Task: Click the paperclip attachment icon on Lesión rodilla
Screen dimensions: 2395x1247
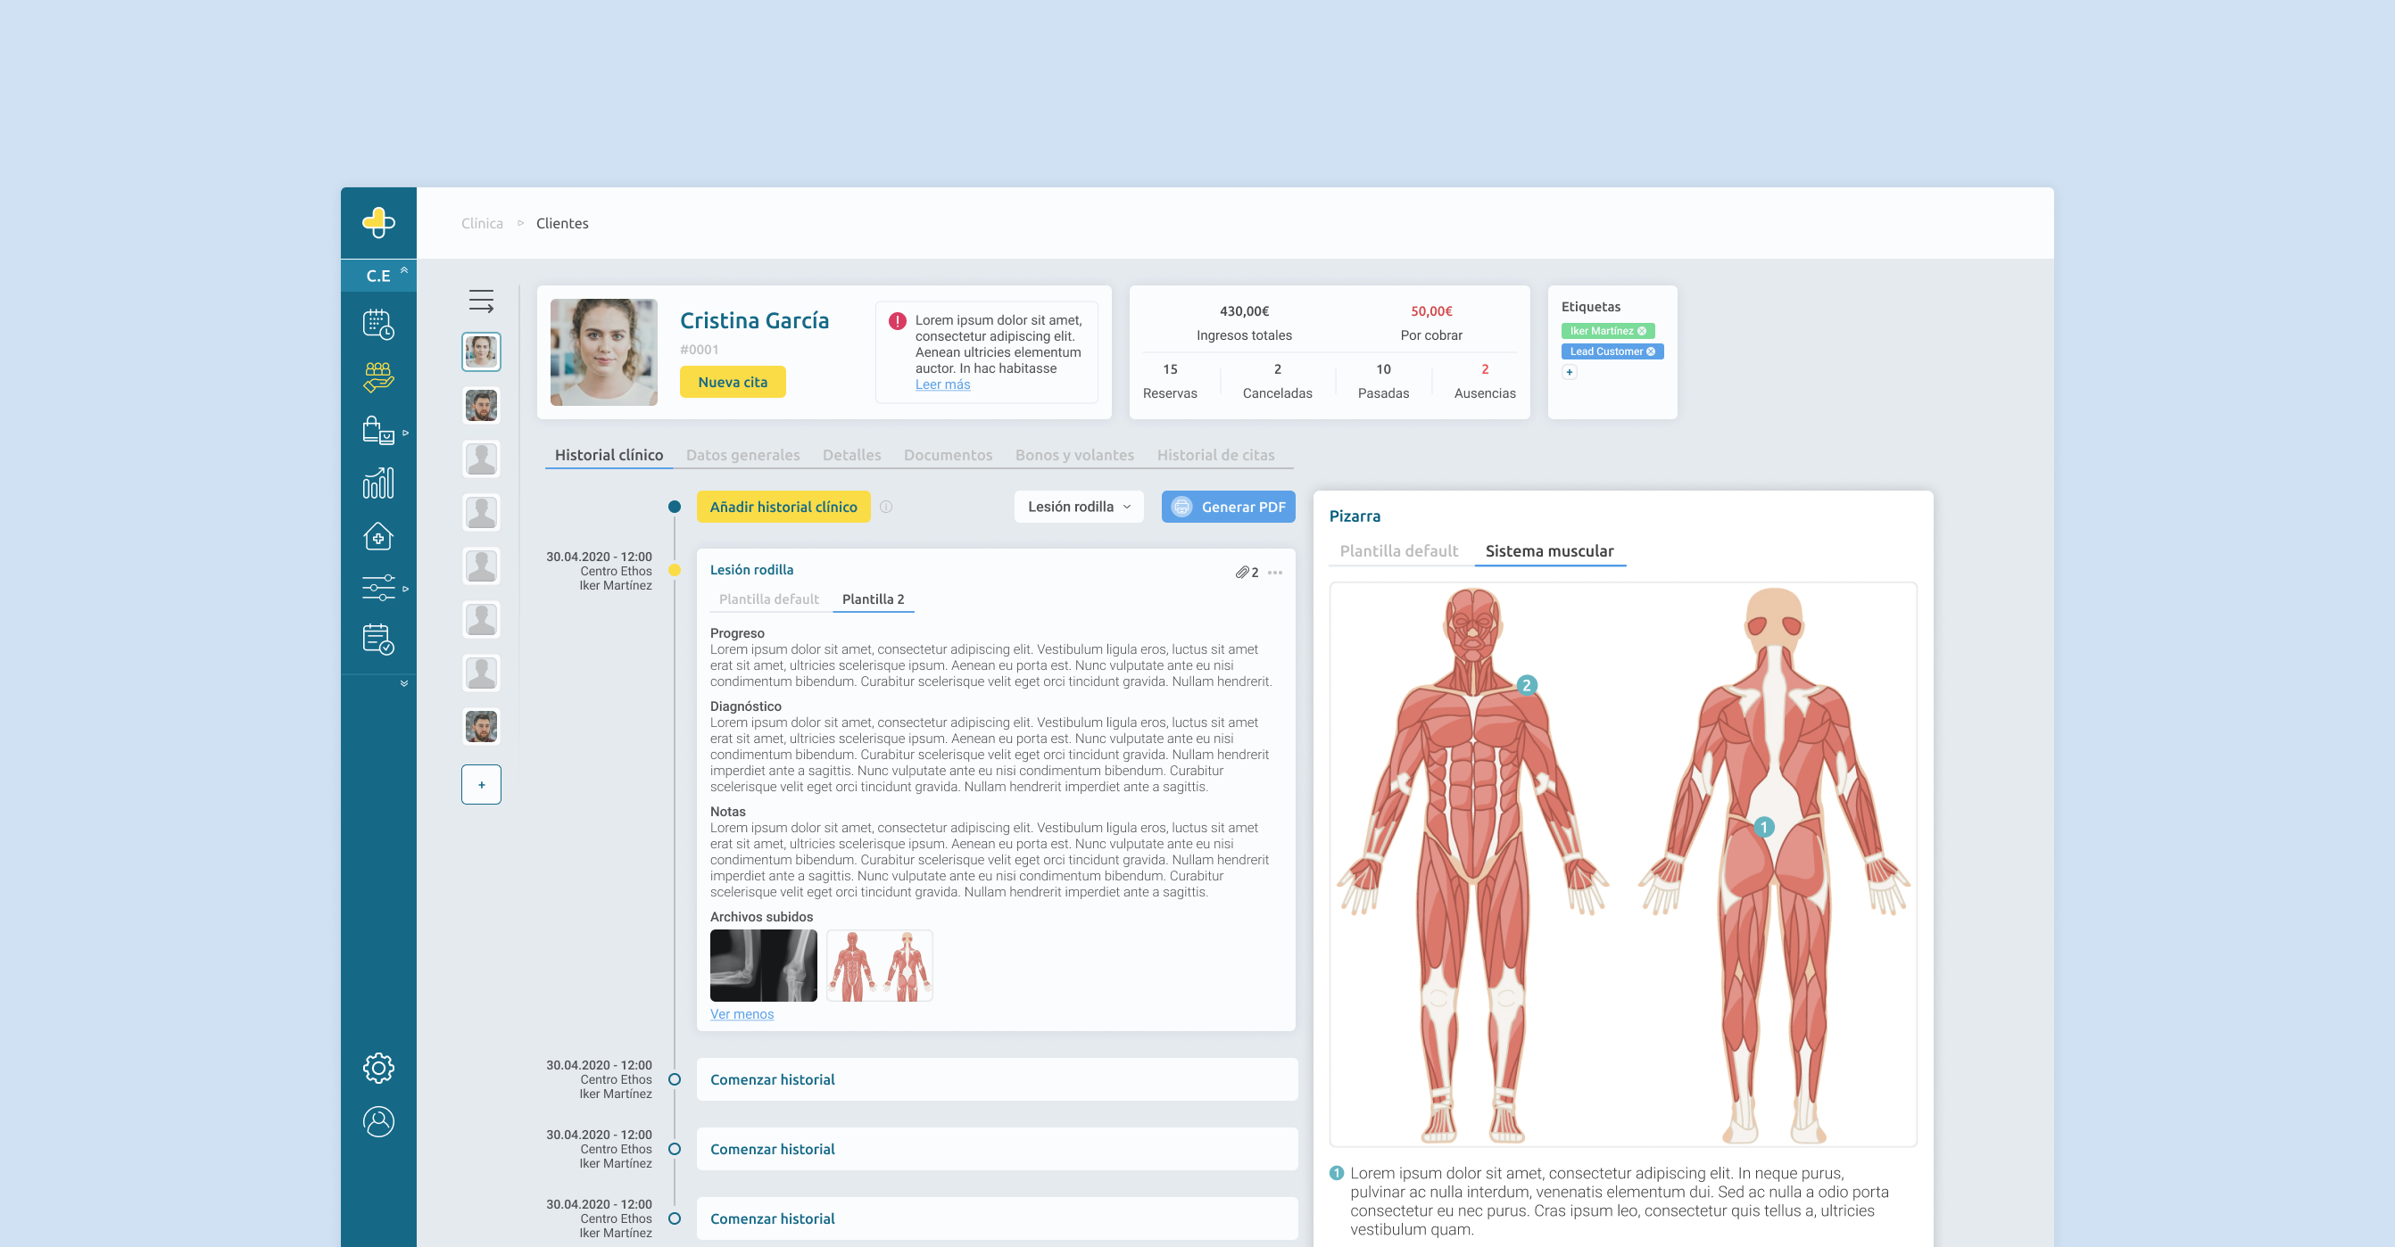Action: [1243, 573]
